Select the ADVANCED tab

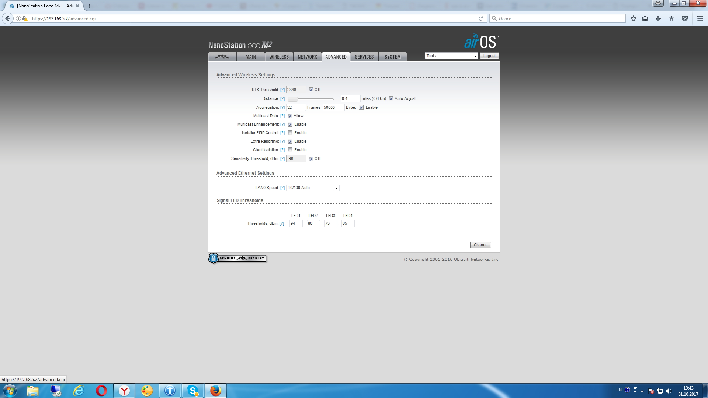pyautogui.click(x=336, y=57)
